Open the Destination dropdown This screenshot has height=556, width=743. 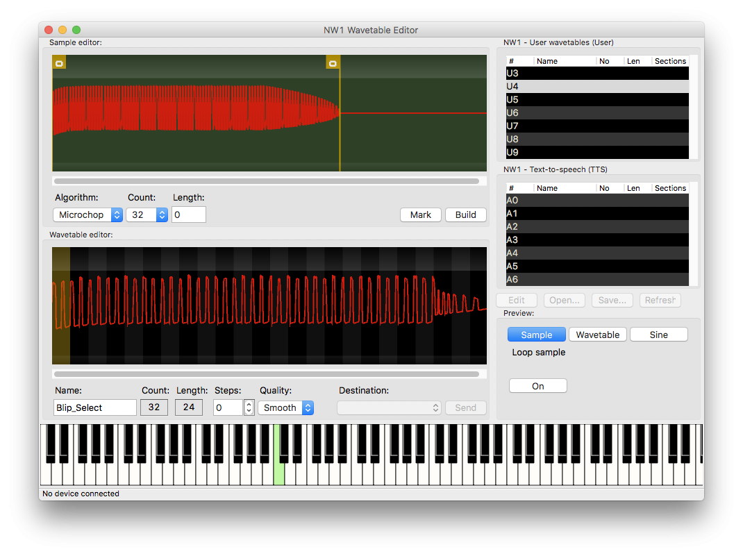tap(389, 407)
